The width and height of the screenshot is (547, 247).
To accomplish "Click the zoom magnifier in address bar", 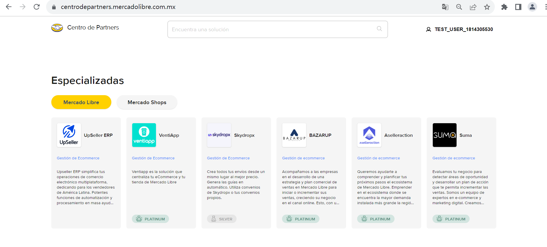I will (459, 7).
